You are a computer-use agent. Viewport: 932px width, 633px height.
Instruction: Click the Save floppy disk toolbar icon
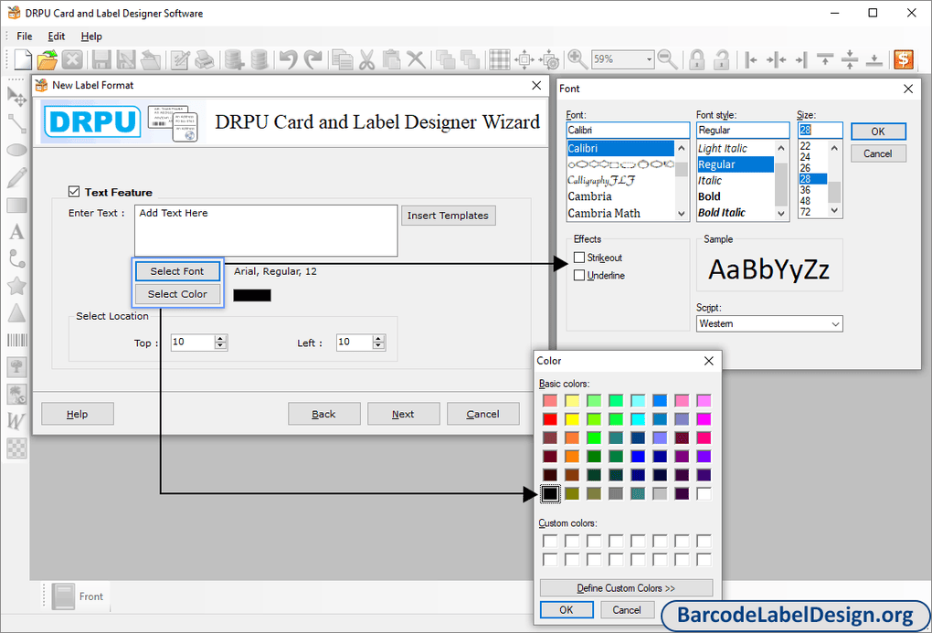coord(101,59)
